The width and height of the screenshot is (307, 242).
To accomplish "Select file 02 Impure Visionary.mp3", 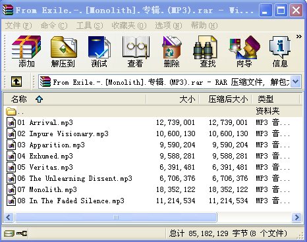I will click(x=153, y=133).
